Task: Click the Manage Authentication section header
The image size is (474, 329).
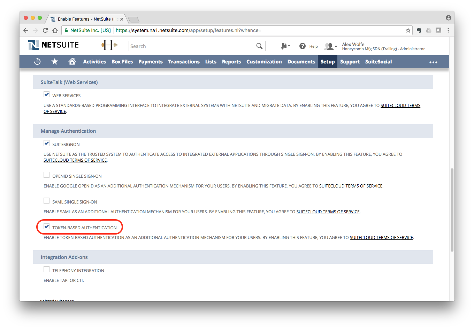Action: [x=233, y=131]
